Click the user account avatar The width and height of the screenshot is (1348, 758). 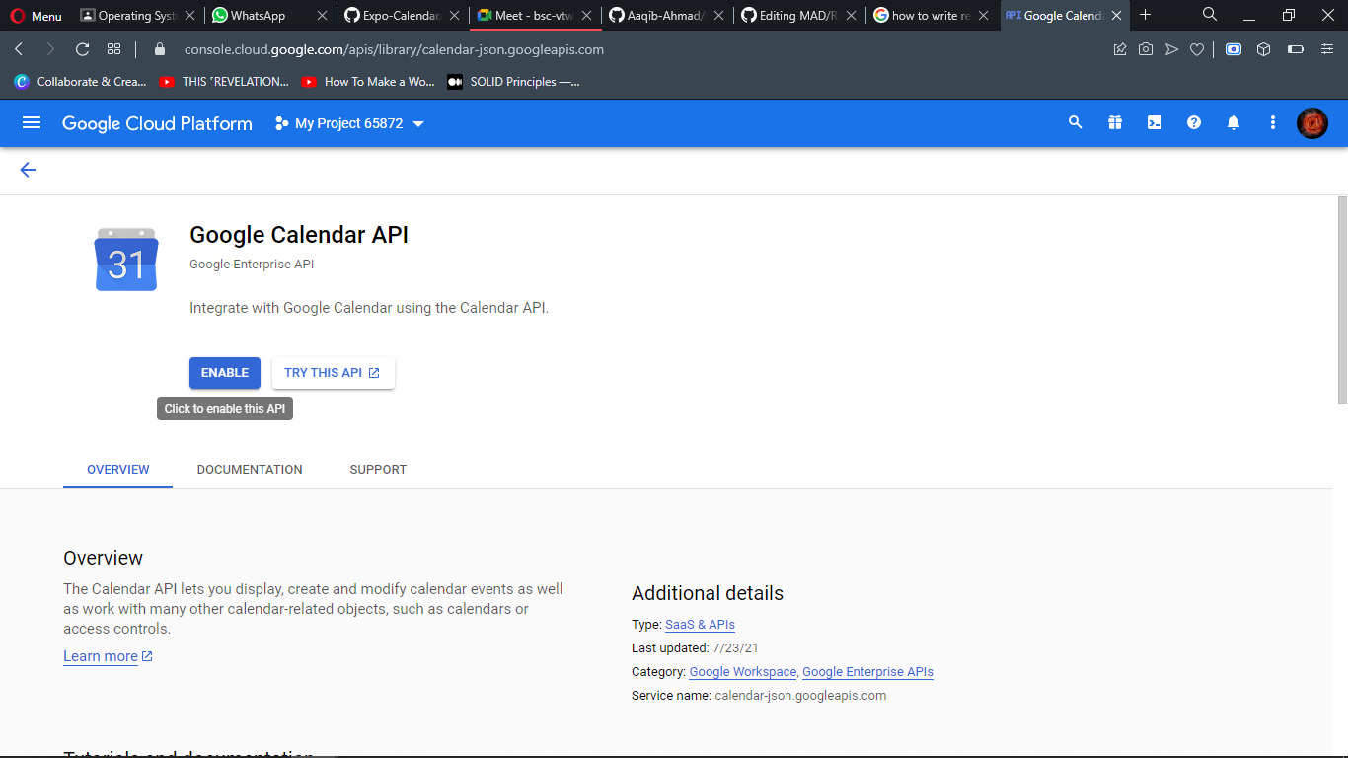[x=1312, y=122]
